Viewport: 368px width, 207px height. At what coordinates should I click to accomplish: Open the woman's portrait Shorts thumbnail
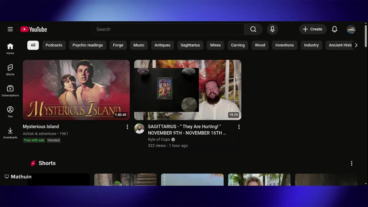click(x=259, y=180)
